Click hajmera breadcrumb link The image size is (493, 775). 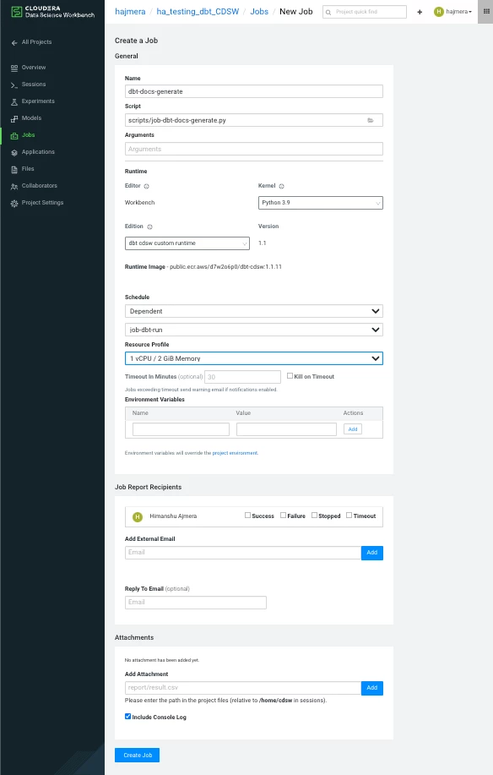[130, 11]
